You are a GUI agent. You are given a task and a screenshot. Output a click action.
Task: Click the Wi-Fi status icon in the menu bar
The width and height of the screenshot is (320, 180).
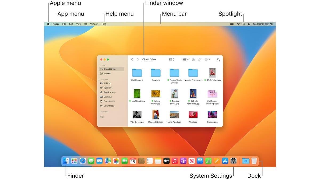[x=238, y=24]
